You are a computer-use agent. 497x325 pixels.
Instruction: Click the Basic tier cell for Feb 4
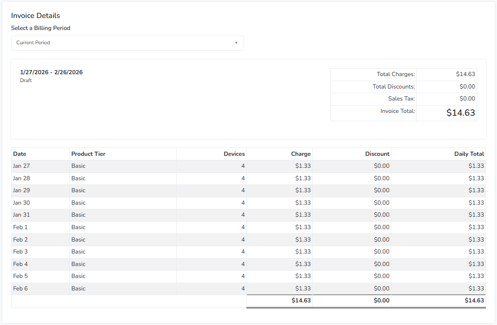[x=78, y=264]
